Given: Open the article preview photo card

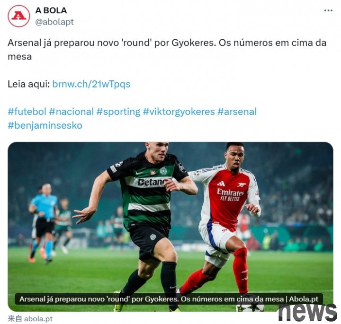Looking at the screenshot, I should tap(170, 227).
